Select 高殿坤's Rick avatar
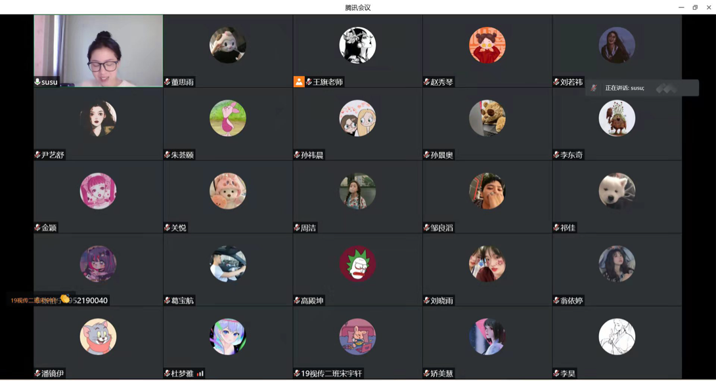The height and width of the screenshot is (381, 716). [357, 264]
